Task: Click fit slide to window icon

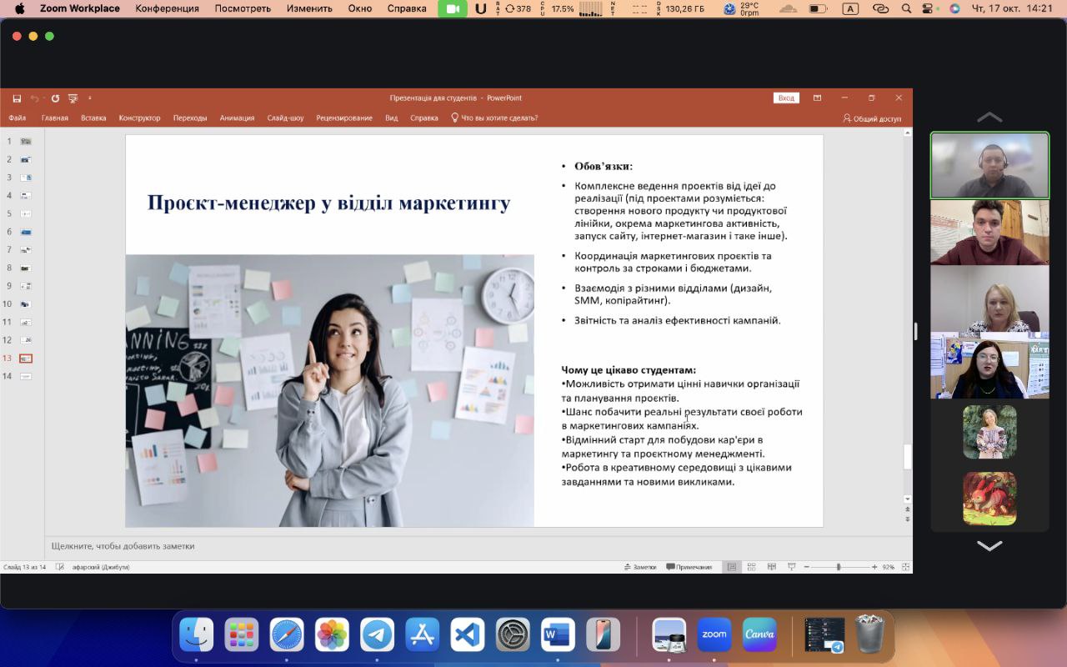Action: pos(904,567)
